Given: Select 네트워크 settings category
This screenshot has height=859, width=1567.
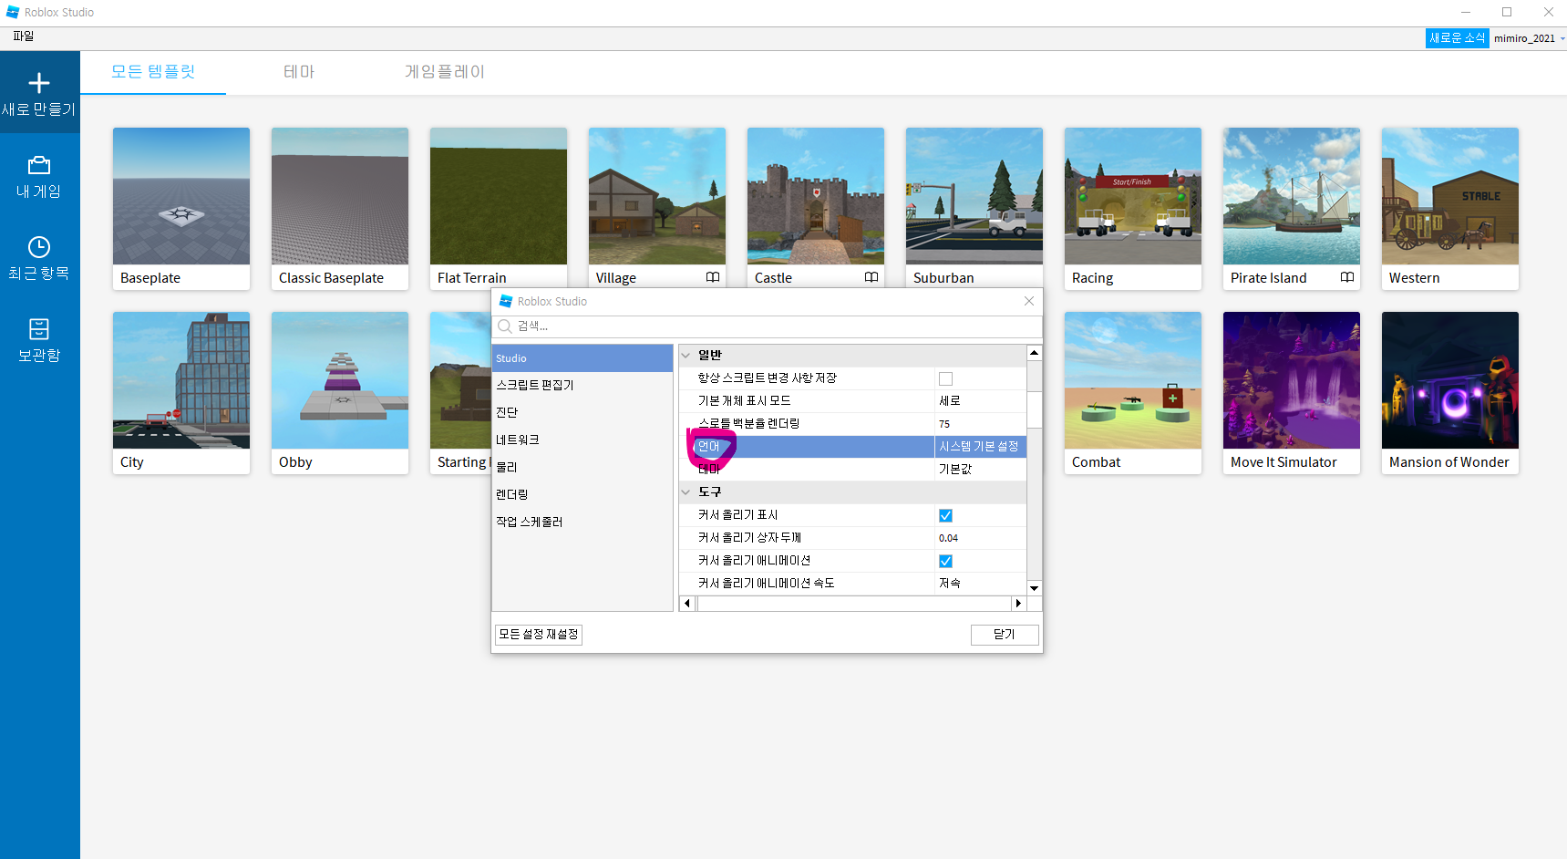Looking at the screenshot, I should (x=582, y=440).
